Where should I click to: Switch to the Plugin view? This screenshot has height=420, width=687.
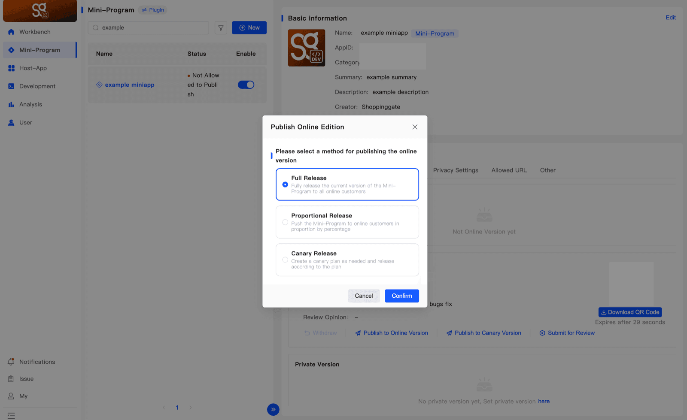(x=153, y=10)
